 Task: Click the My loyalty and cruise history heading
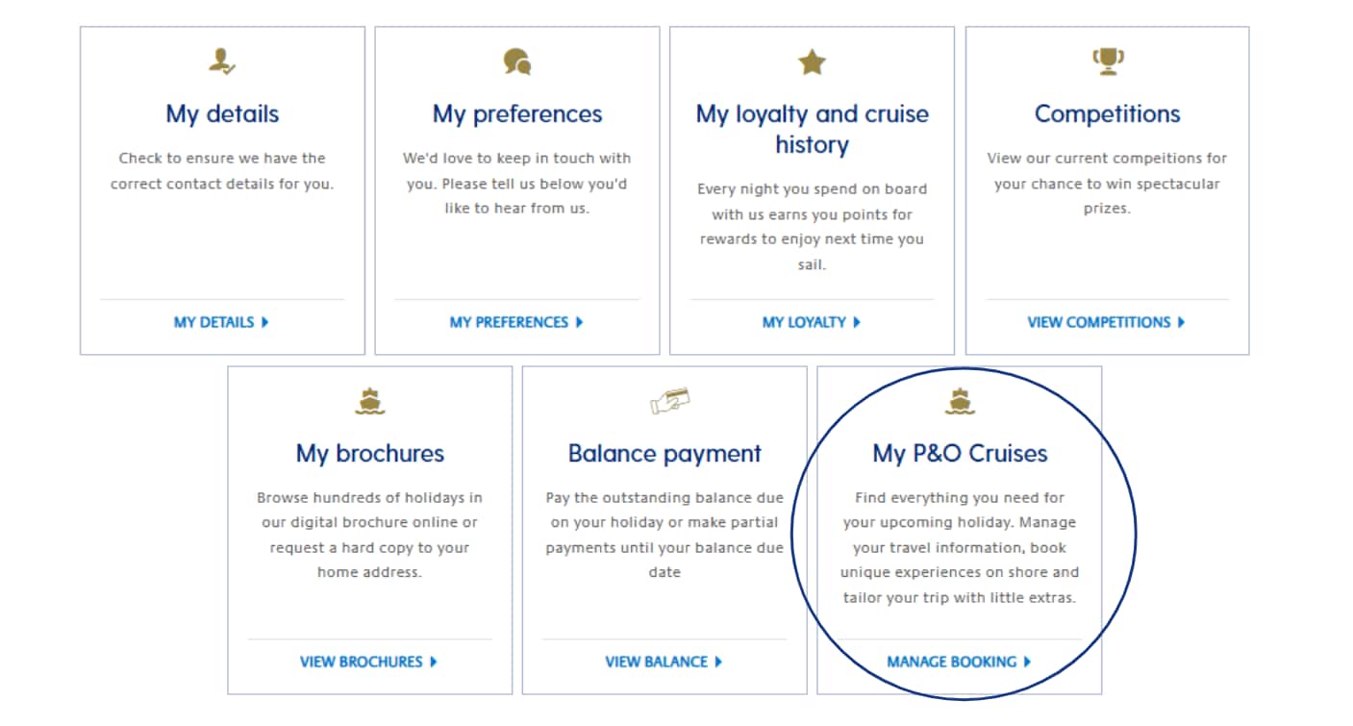(813, 129)
